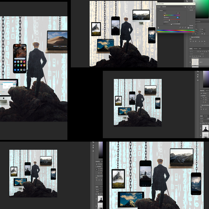
Task: Switch to the Channels tab in the Layer 2 window
Action: (x=195, y=48)
